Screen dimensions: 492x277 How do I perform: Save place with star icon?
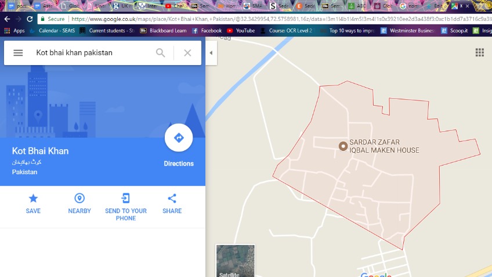coord(33,198)
